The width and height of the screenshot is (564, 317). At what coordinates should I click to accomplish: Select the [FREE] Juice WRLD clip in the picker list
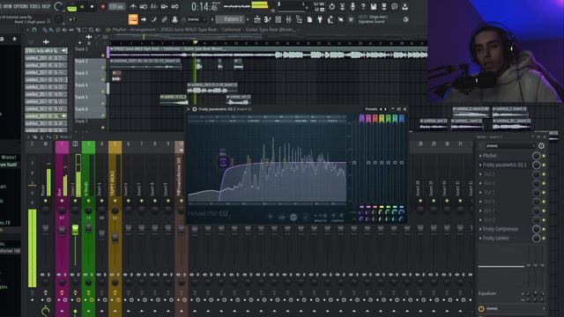[x=46, y=51]
